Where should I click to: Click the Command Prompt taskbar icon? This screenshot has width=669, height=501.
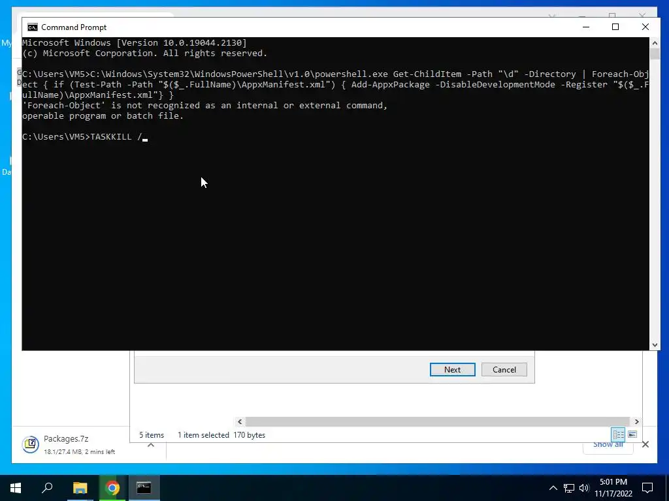[x=144, y=488]
